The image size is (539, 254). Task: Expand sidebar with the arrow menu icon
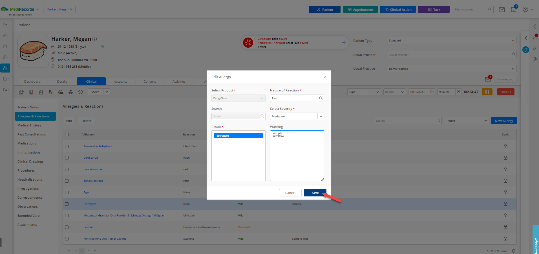[x=5, y=25]
